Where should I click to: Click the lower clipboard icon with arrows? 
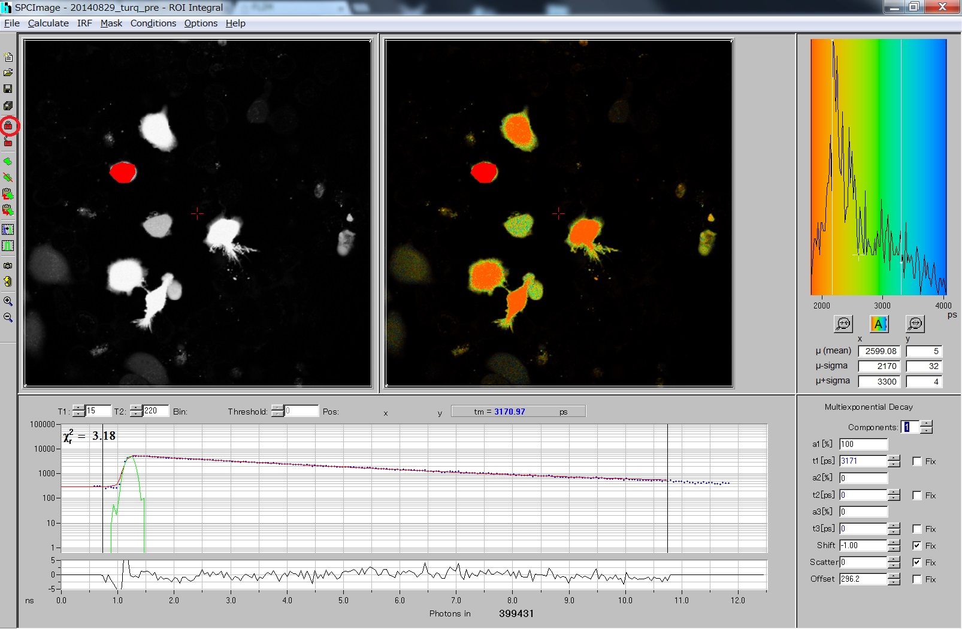point(8,210)
